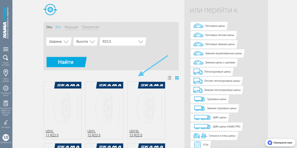The width and height of the screenshot is (297, 148).
Task: Open UDY3L 12 R22,5 product link
Action: [x=136, y=133]
